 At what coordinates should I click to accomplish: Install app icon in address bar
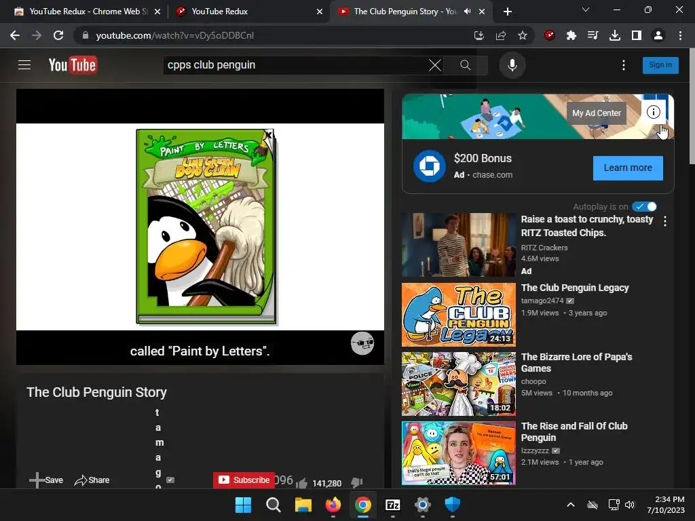click(x=478, y=35)
